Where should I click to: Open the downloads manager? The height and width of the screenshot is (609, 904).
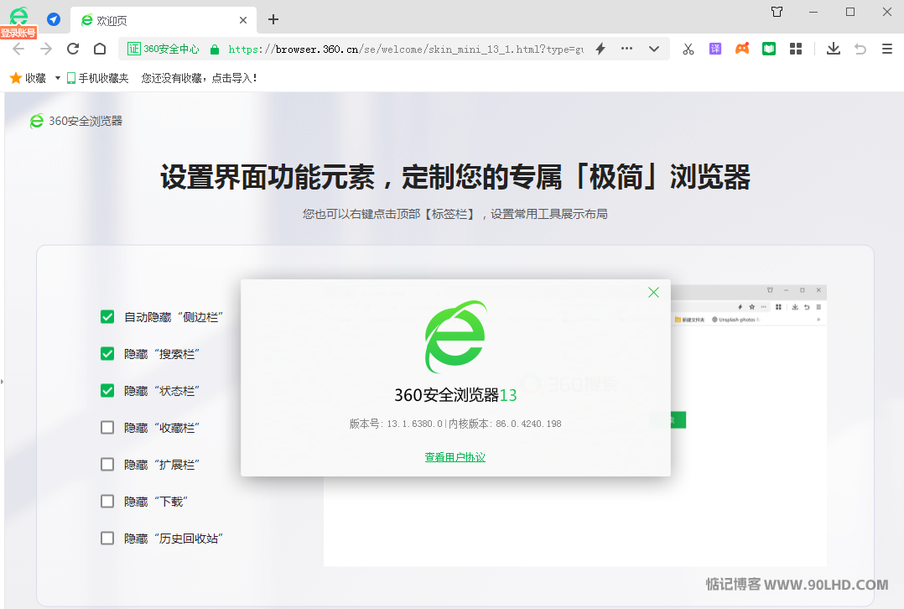click(833, 49)
